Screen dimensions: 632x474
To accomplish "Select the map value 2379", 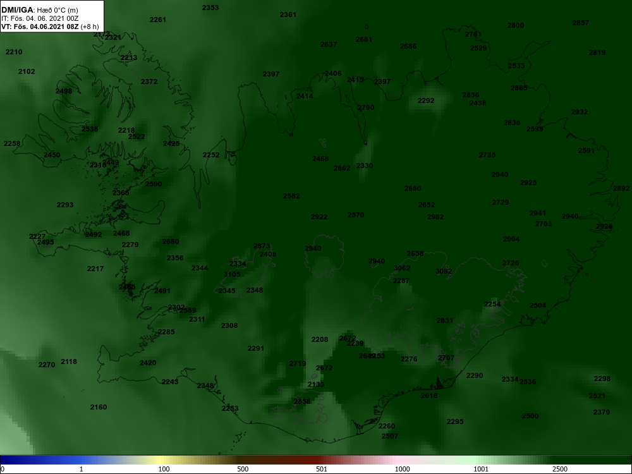I will point(602,412).
